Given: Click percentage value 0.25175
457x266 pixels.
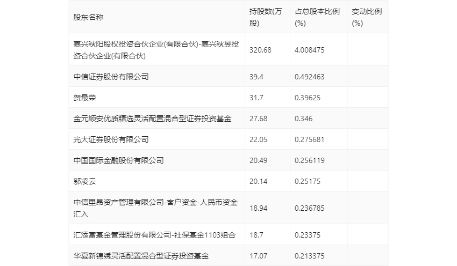Looking at the screenshot, I should pyautogui.click(x=308, y=181).
